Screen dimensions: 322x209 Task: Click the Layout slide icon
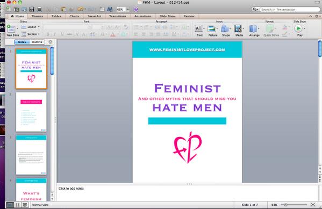(x=24, y=27)
